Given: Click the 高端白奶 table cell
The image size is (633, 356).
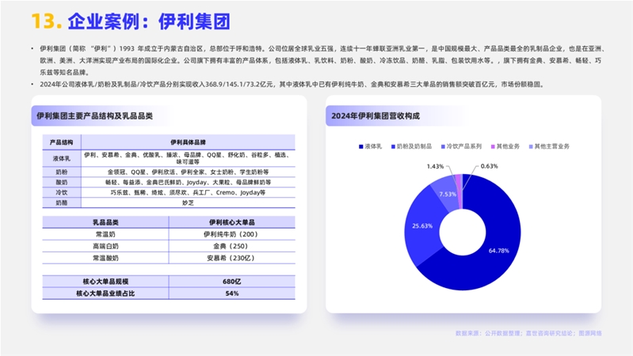Looking at the screenshot, I should point(105,246).
